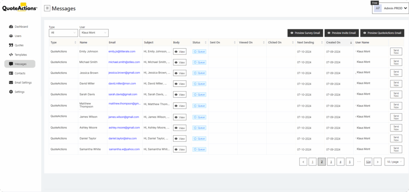Click the Dashboard pin icon in sidebar
Viewport: 409px width, 192px height.
[11, 27]
